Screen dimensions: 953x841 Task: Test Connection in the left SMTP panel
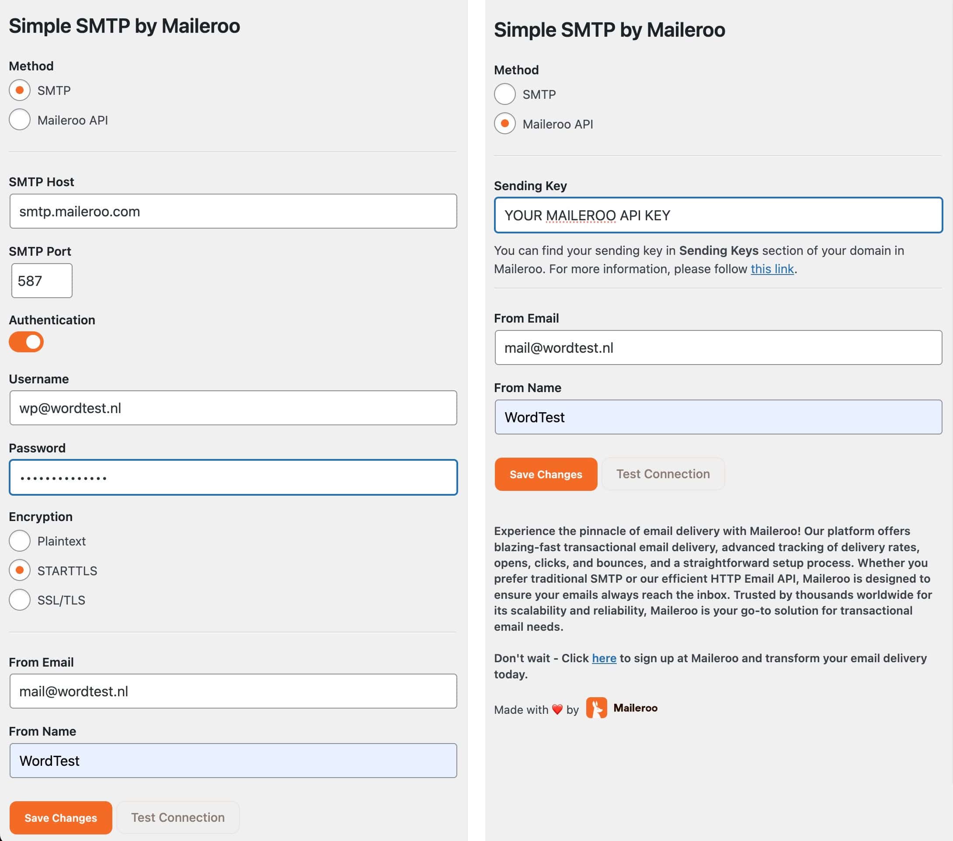tap(177, 817)
